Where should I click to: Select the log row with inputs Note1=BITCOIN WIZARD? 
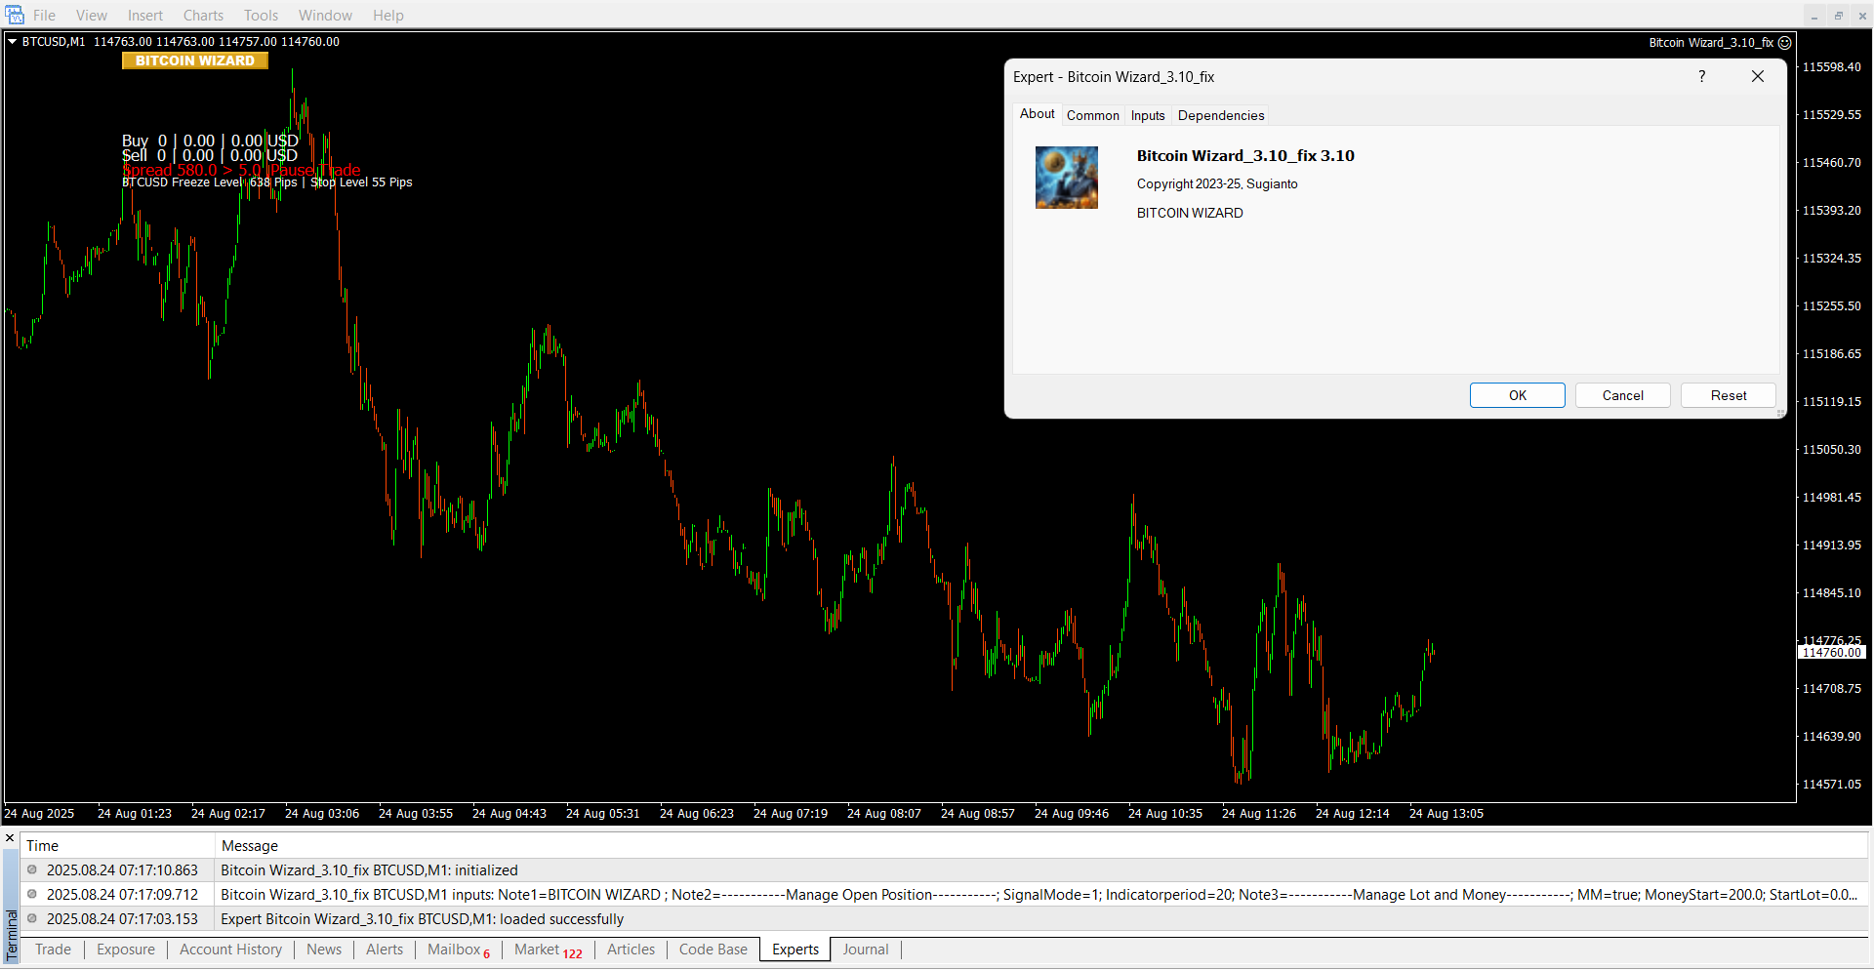click(944, 895)
